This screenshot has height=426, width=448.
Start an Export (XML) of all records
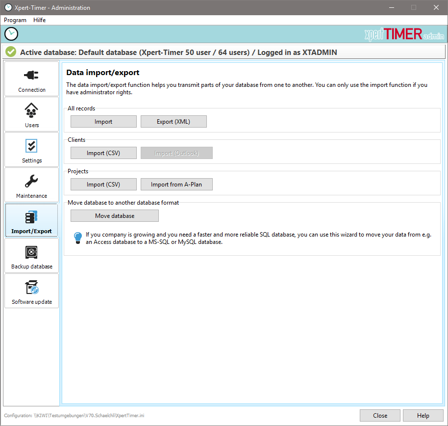pos(174,121)
